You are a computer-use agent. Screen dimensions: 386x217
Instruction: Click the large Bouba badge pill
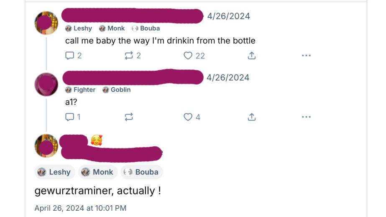[x=142, y=172]
